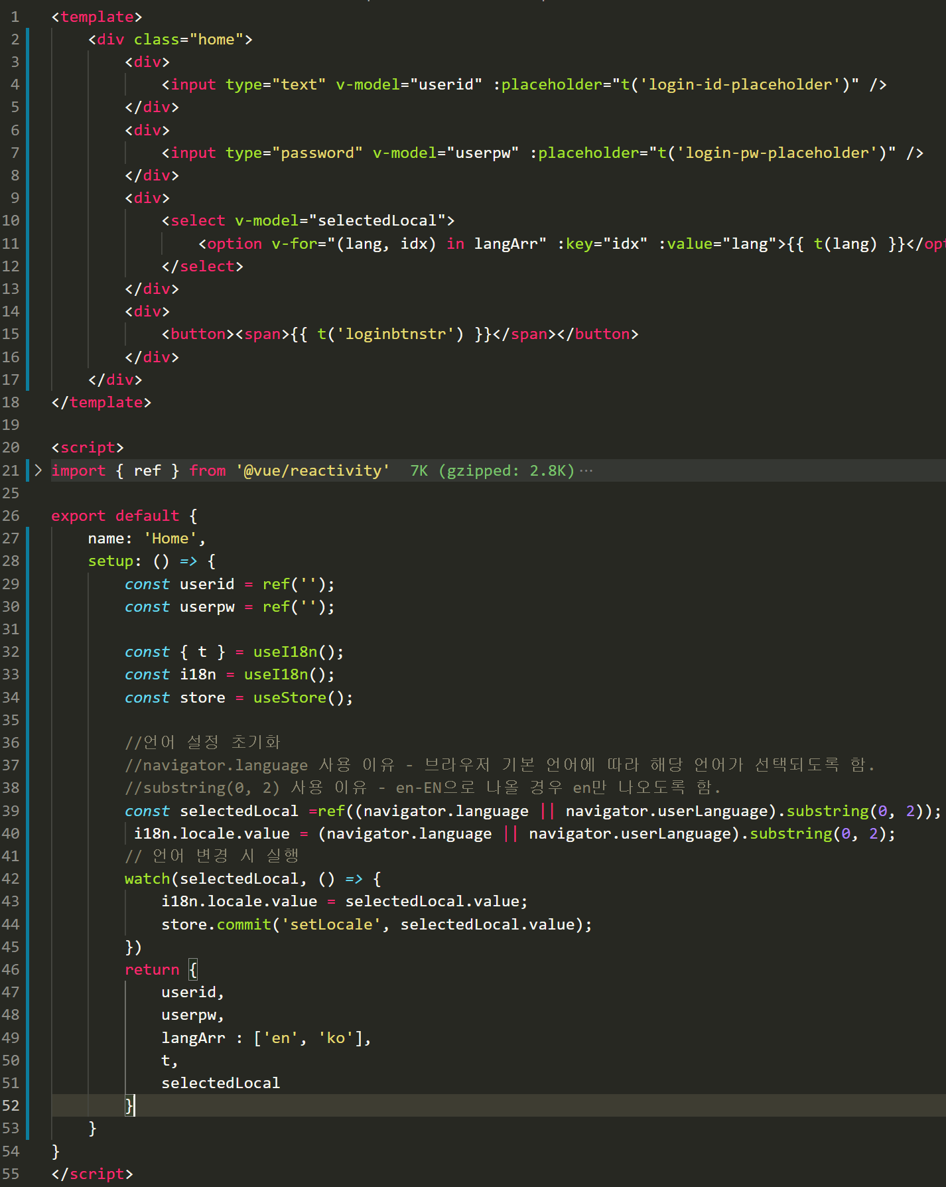This screenshot has width=946, height=1187.
Task: Click the comment '//언어 설정 초기화'
Action: pyautogui.click(x=202, y=742)
